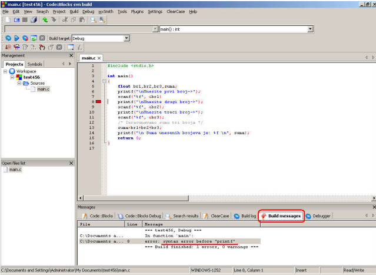
Task: Select main.c in the project tree
Action: [43, 89]
